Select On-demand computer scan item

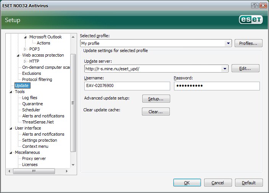click(x=46, y=67)
